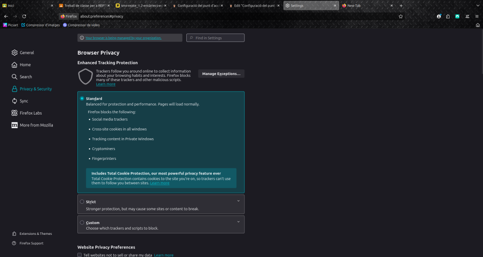The height and width of the screenshot is (257, 483).
Task: Click the reload page icon
Action: (x=24, y=16)
